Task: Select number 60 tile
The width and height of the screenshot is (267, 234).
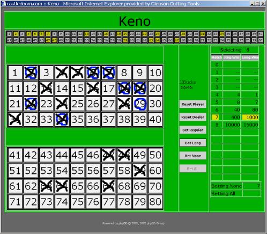Action: [155, 171]
